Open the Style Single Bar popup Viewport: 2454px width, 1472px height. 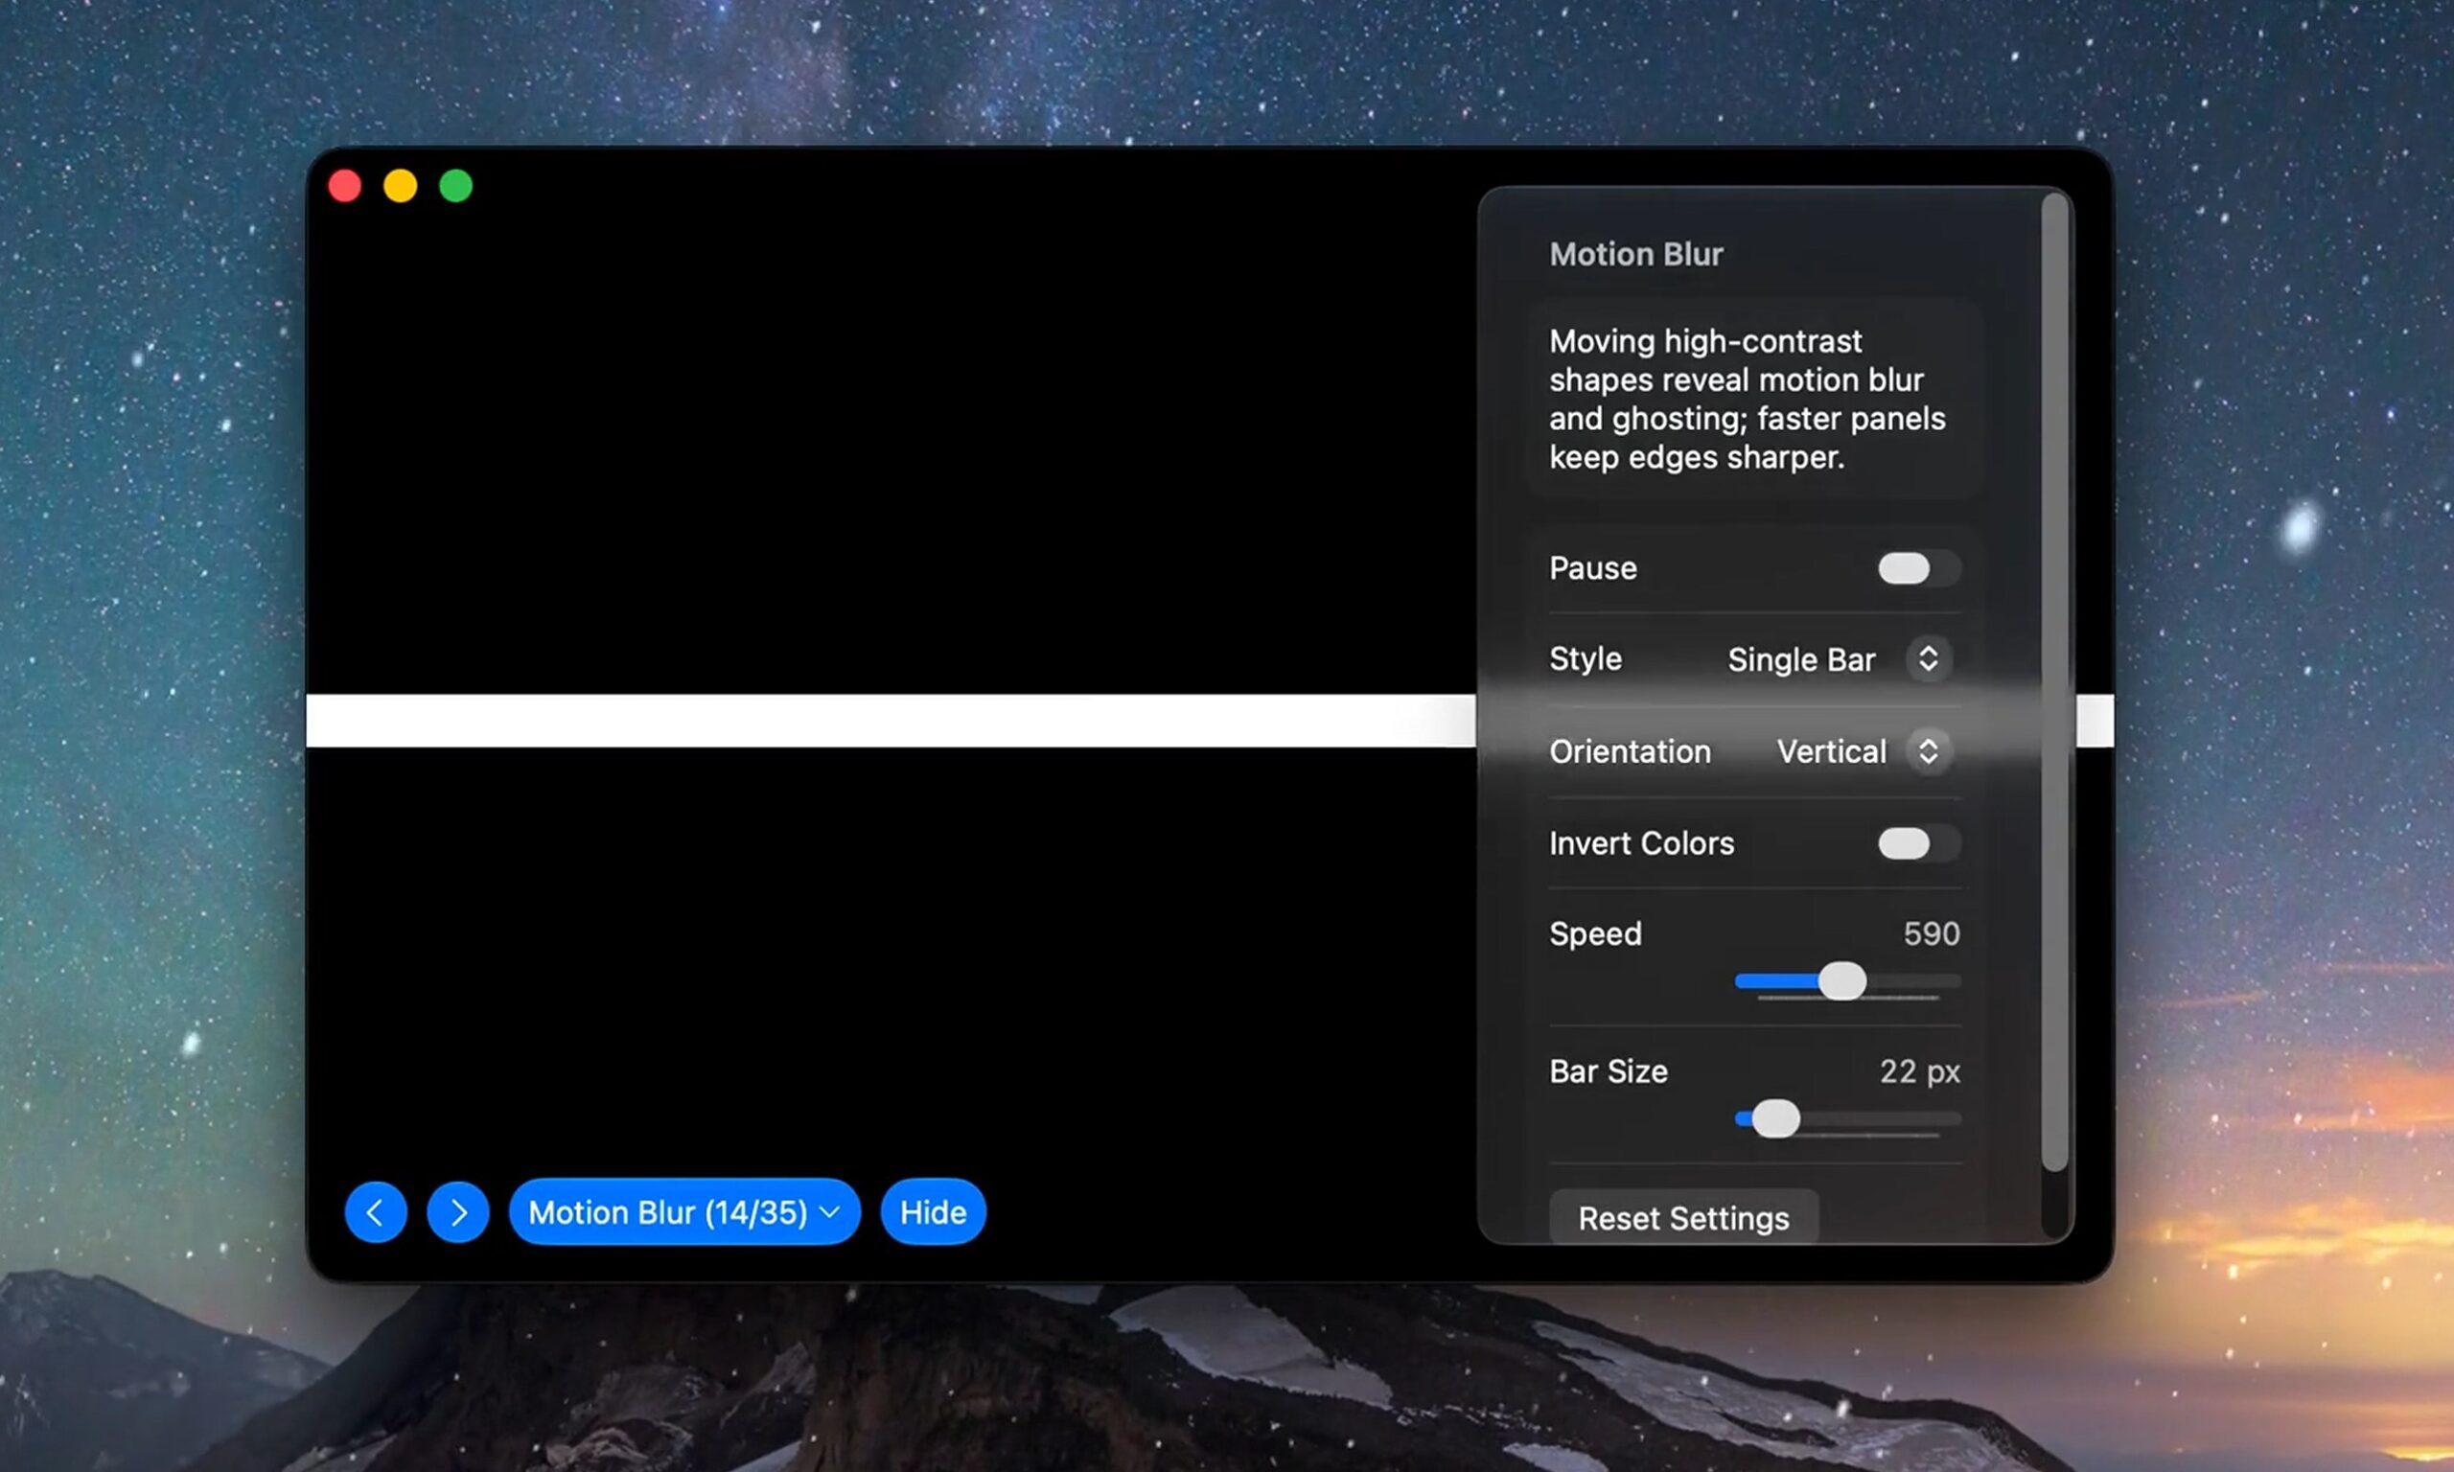tap(1839, 658)
